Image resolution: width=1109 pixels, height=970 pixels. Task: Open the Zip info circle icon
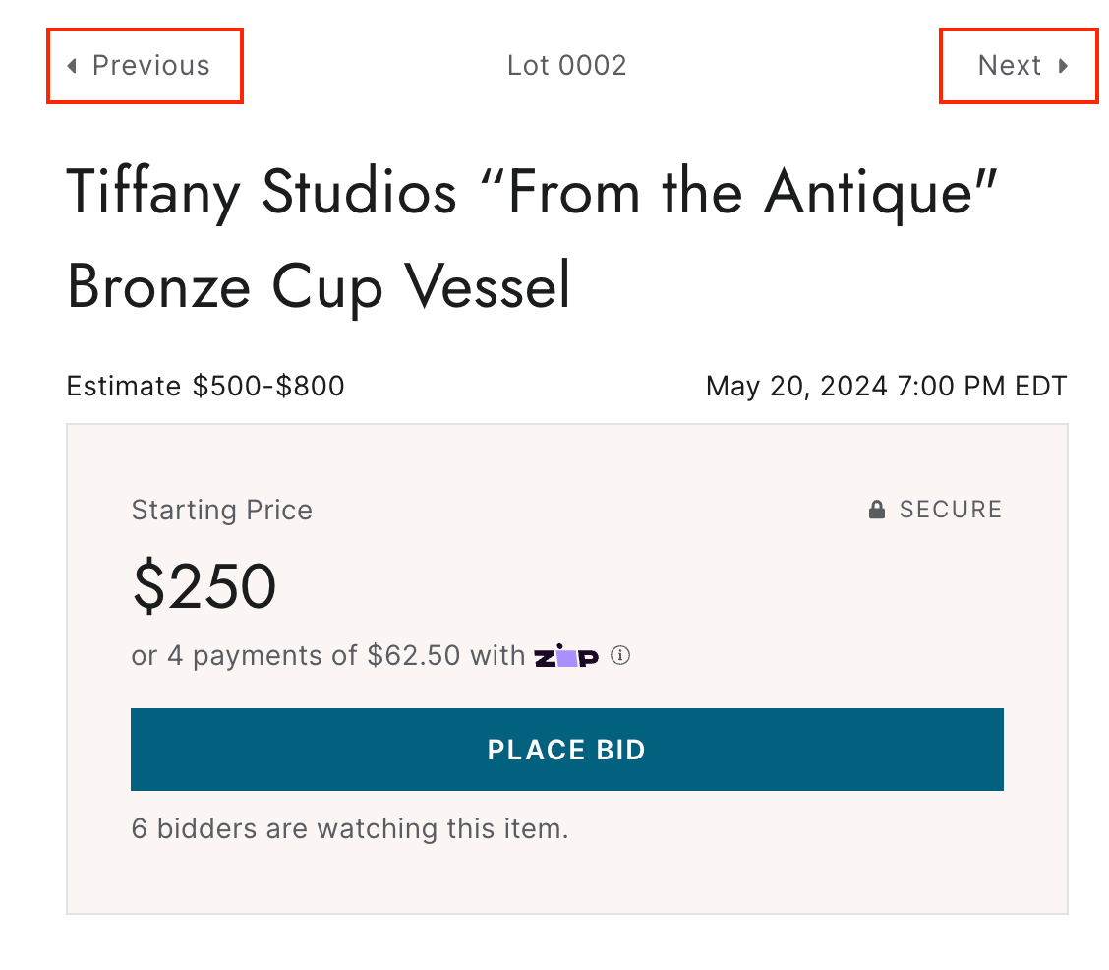(x=619, y=655)
